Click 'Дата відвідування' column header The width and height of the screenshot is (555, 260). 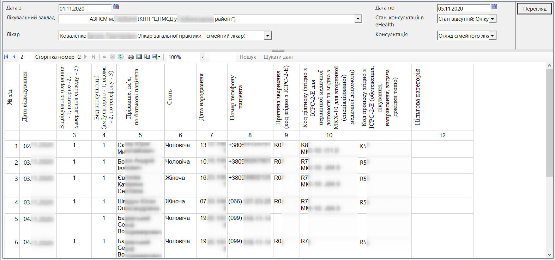coord(38,97)
